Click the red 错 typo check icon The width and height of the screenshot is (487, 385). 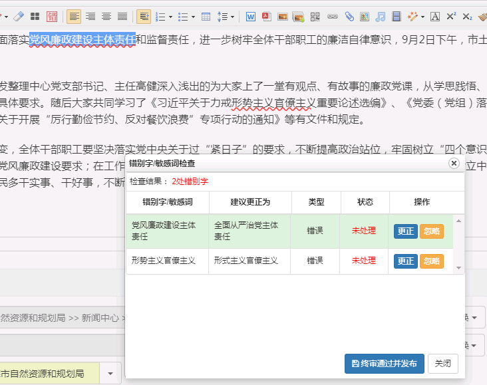[x=52, y=16]
